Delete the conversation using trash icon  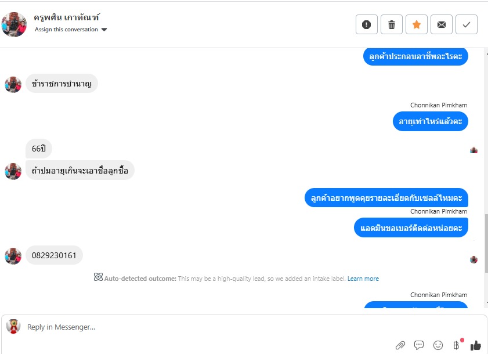click(392, 24)
